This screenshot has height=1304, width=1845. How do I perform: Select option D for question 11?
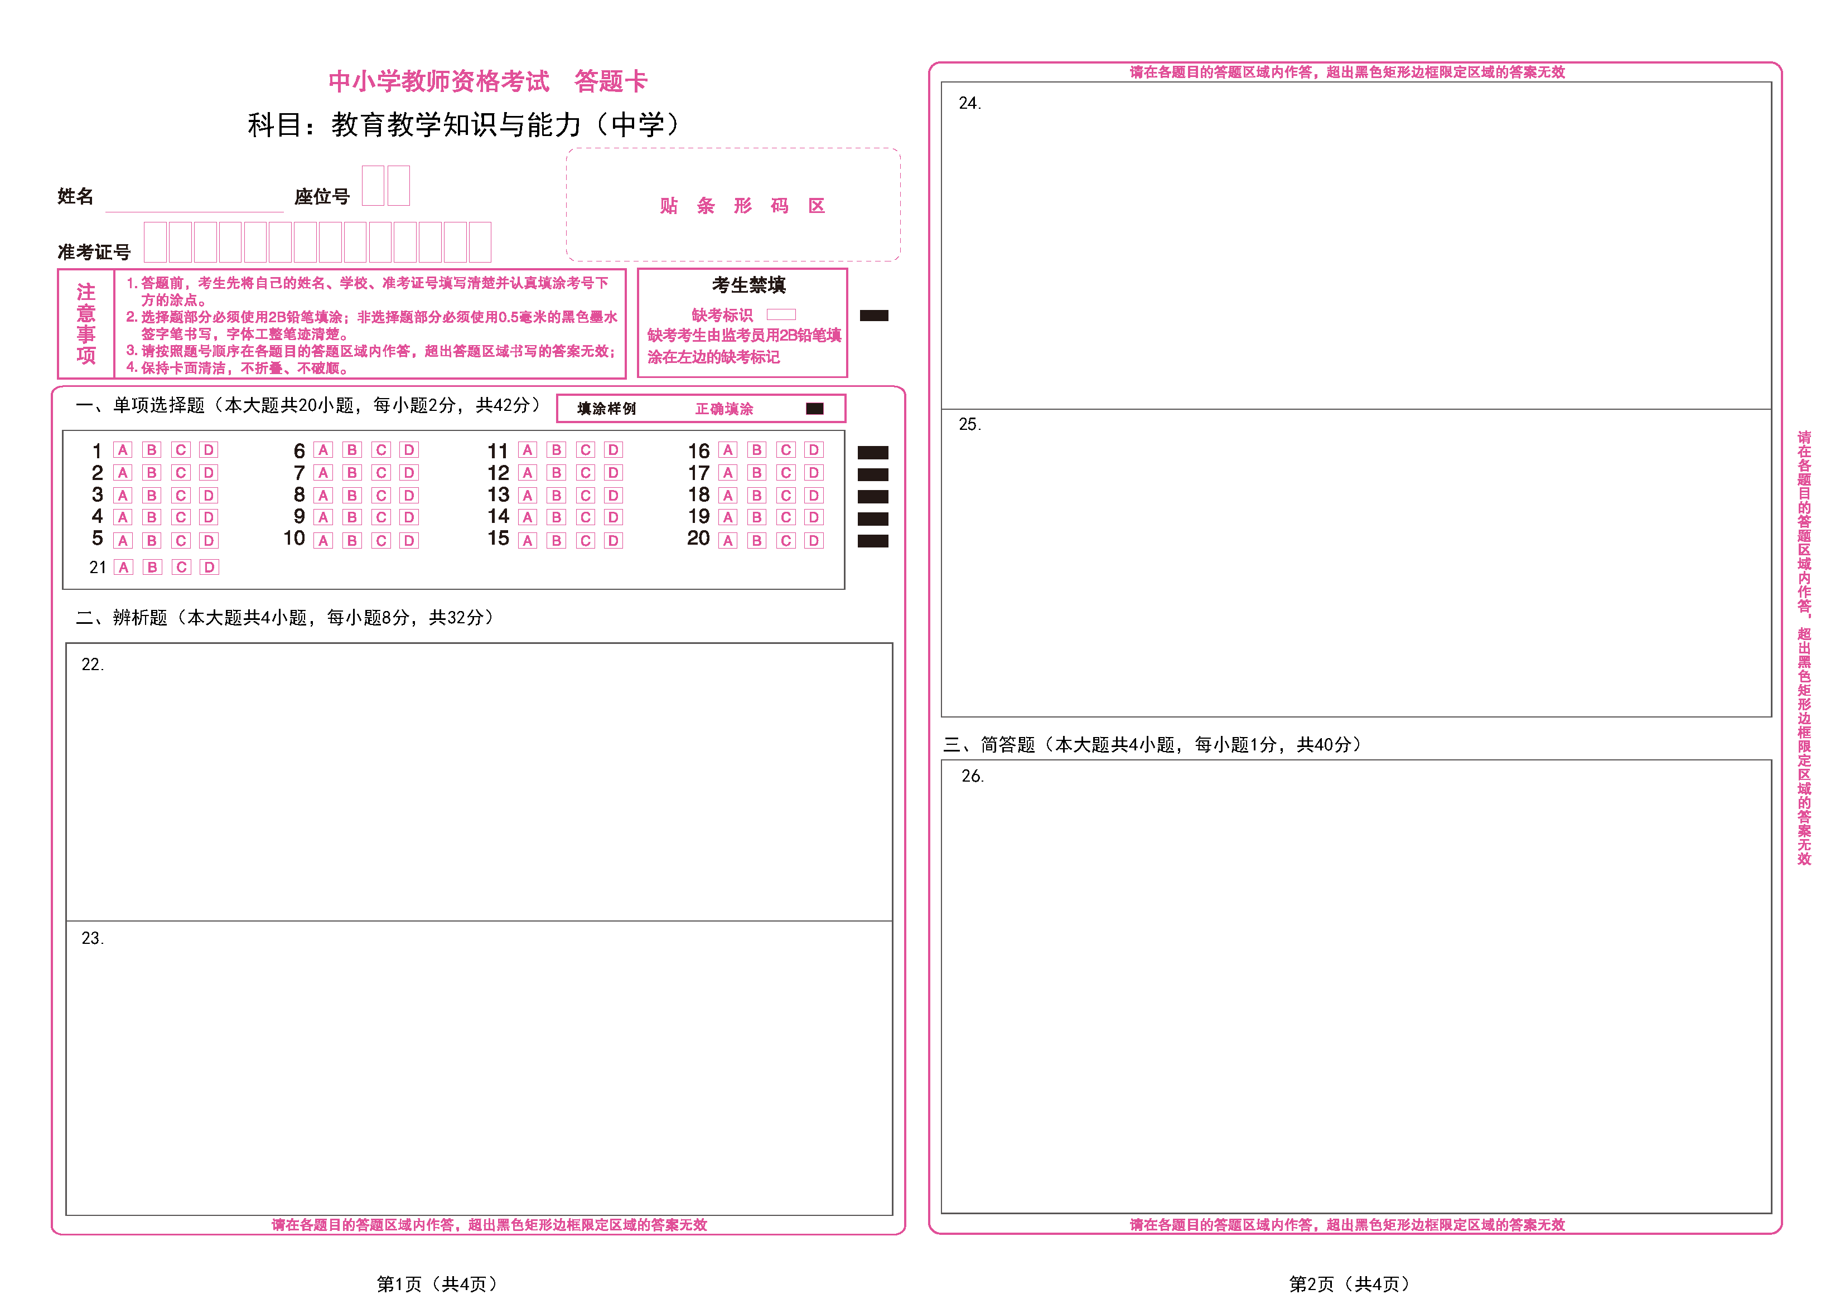(614, 450)
